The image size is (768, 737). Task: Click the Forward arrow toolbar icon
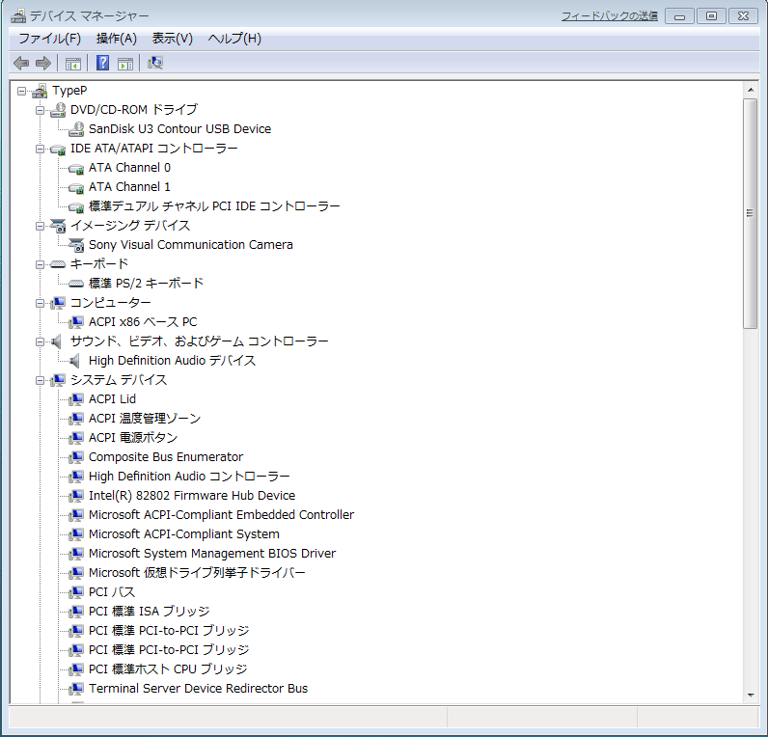tap(43, 63)
